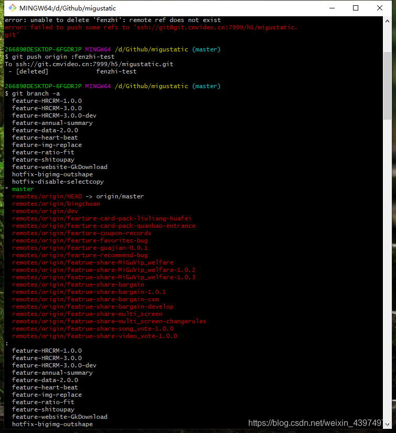Click the first 'feature-annual-summary' branch entry

tap(52, 123)
